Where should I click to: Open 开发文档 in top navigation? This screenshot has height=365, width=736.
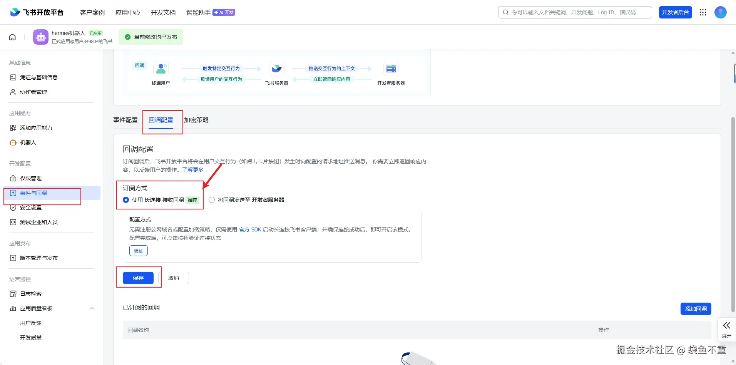tap(163, 12)
